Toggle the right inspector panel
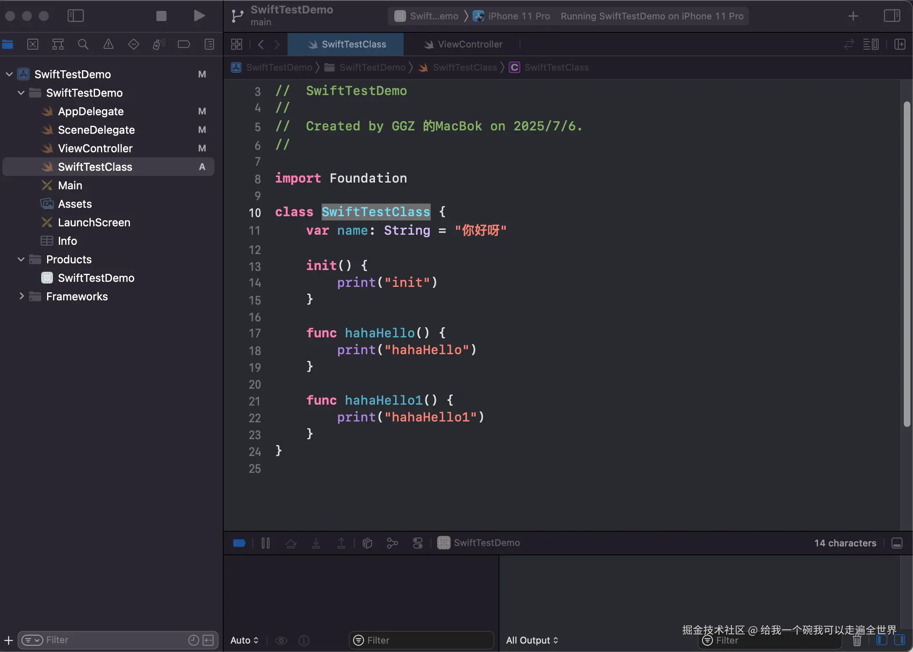 pyautogui.click(x=892, y=16)
